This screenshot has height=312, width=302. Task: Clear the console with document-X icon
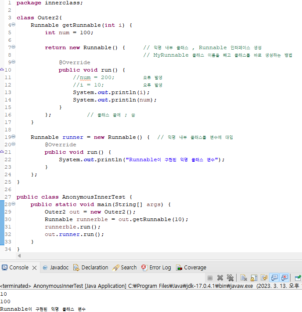point(244,278)
